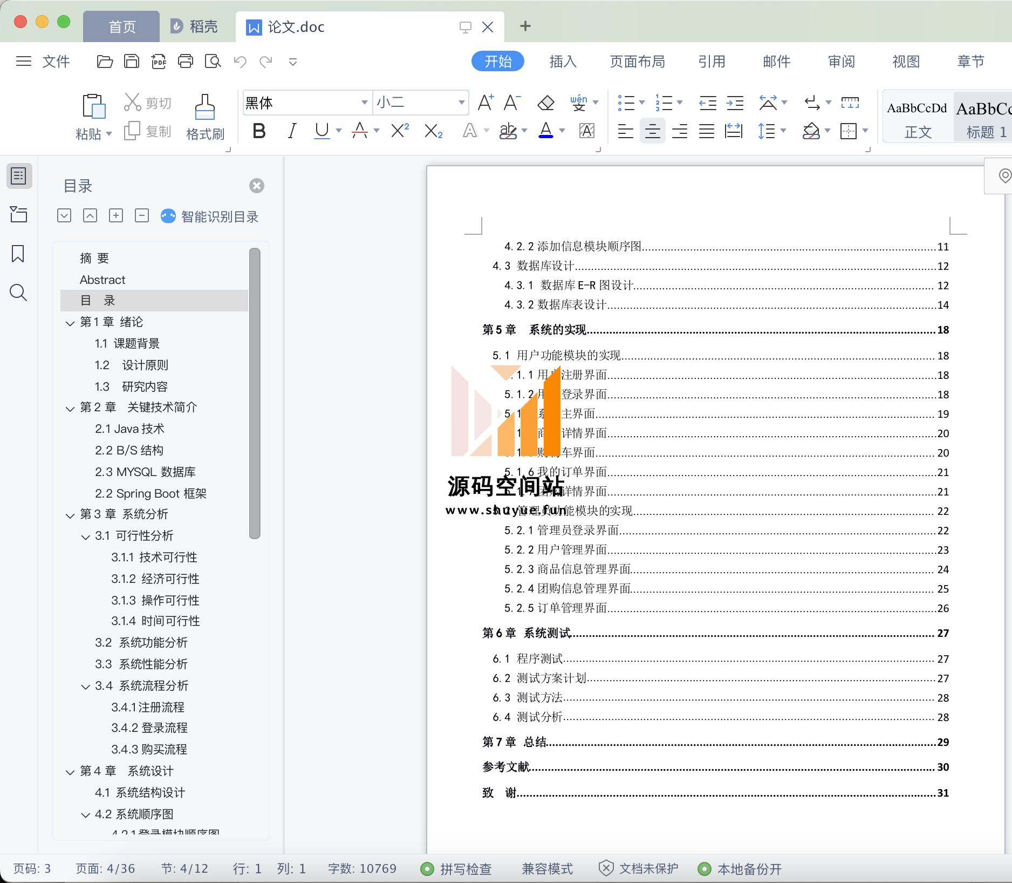Open the font name dropdown showing 黑体
Viewport: 1012px width, 883px height.
tap(364, 103)
